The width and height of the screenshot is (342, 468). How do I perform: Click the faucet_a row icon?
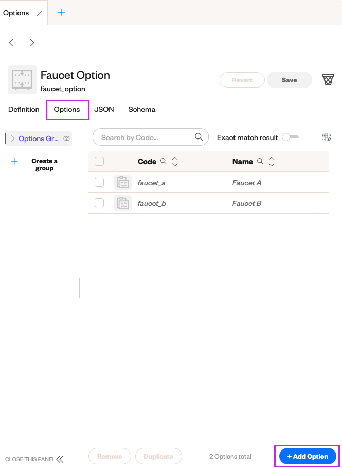click(x=123, y=182)
